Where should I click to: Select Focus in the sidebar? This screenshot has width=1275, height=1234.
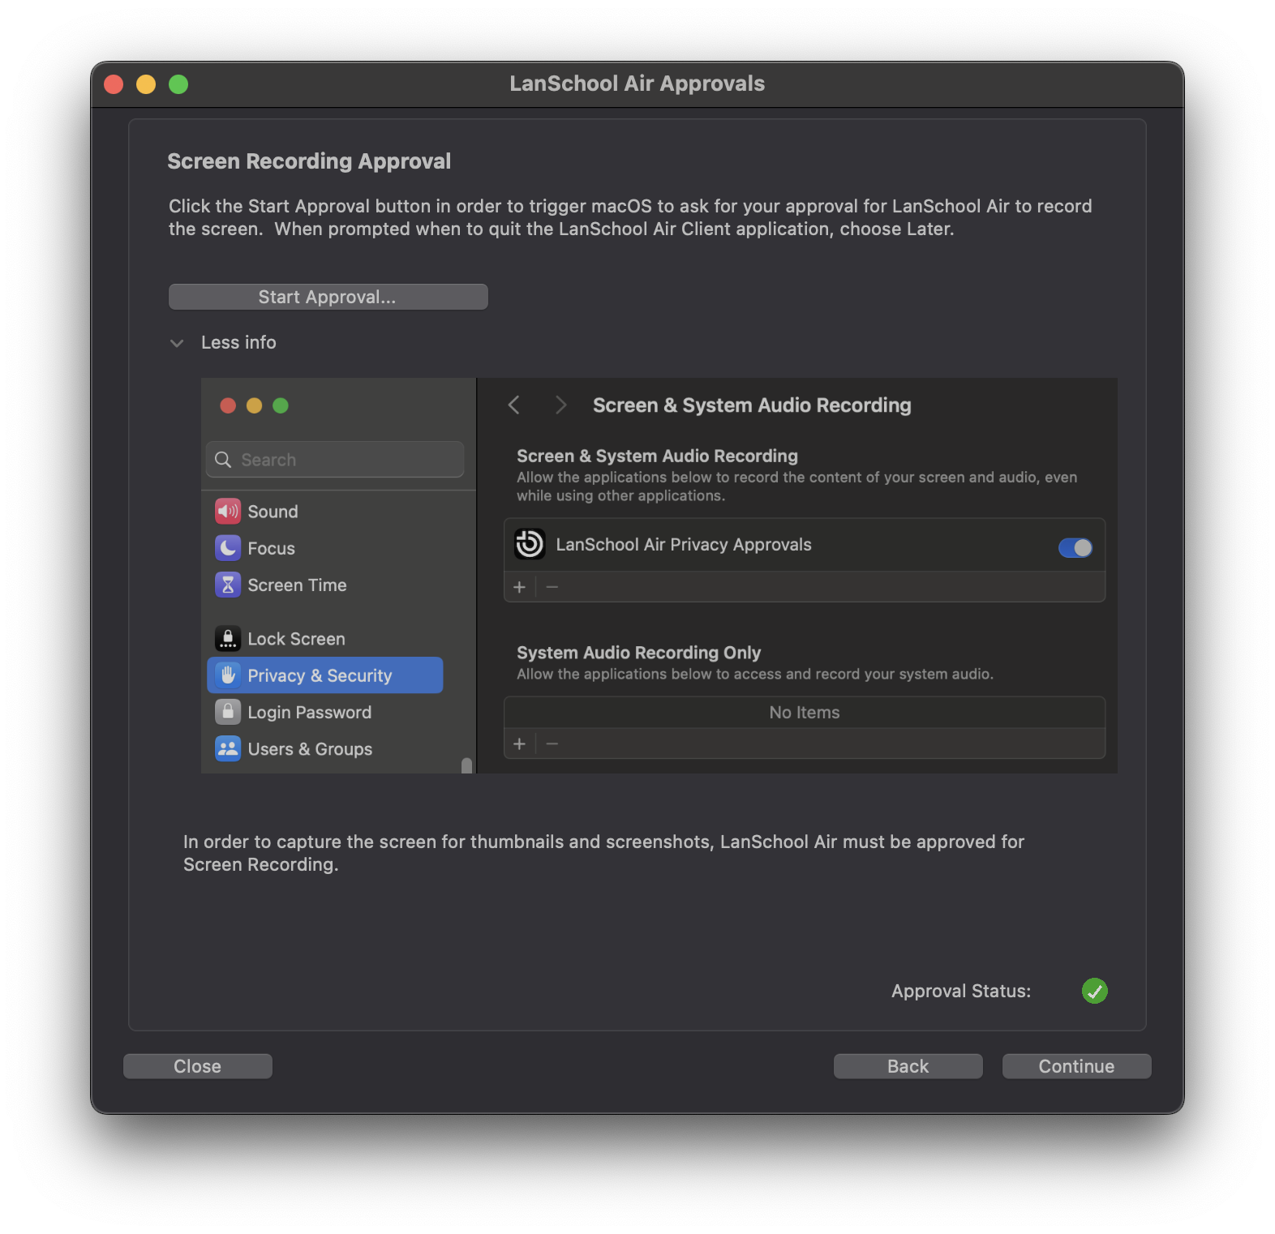pos(324,548)
